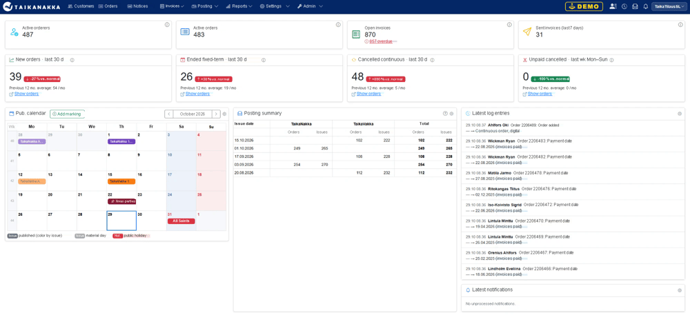This screenshot has width=690, height=315.
Task: Select issue date 01.10.2026 row
Action: [344, 148]
